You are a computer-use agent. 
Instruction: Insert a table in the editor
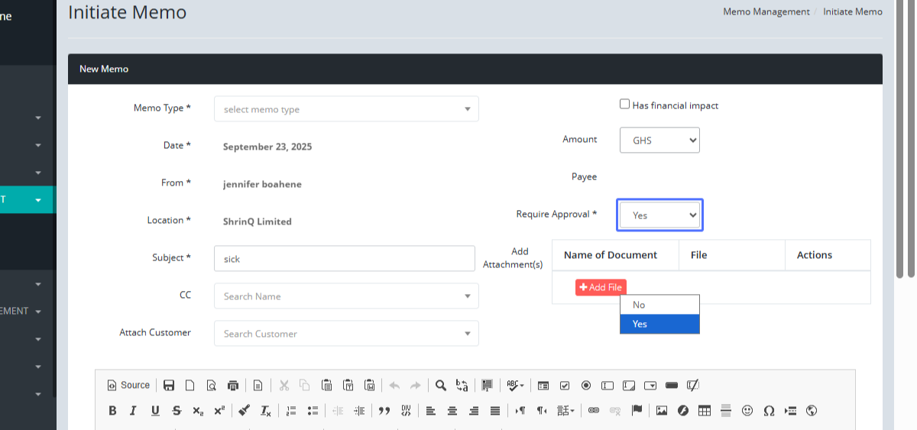(705, 411)
